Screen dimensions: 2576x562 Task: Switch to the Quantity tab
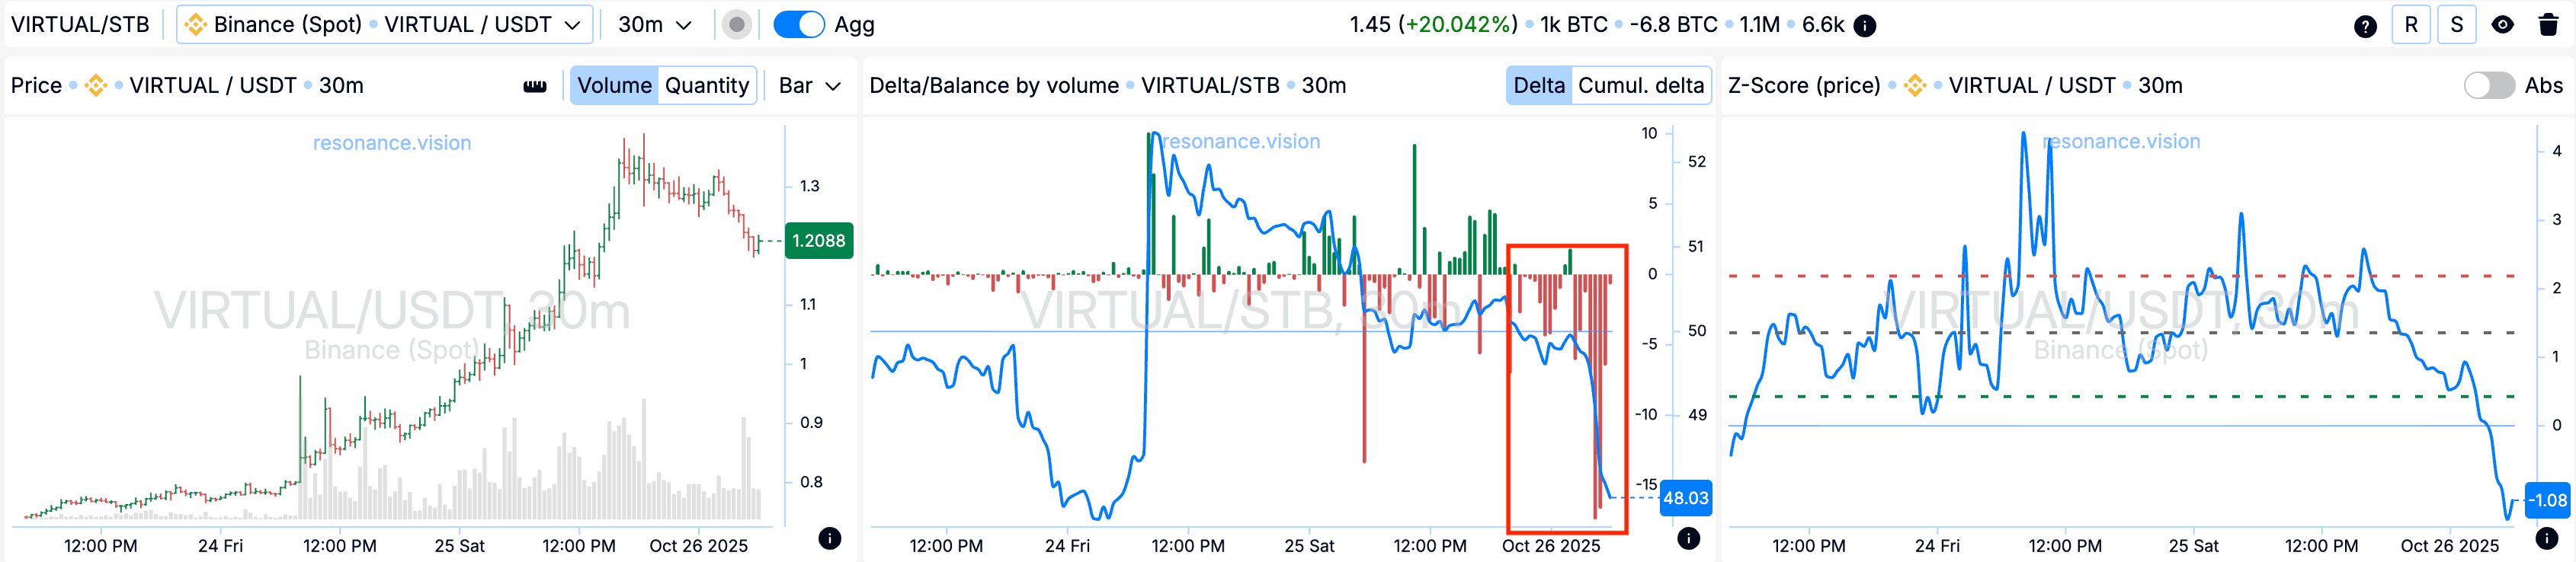click(706, 86)
